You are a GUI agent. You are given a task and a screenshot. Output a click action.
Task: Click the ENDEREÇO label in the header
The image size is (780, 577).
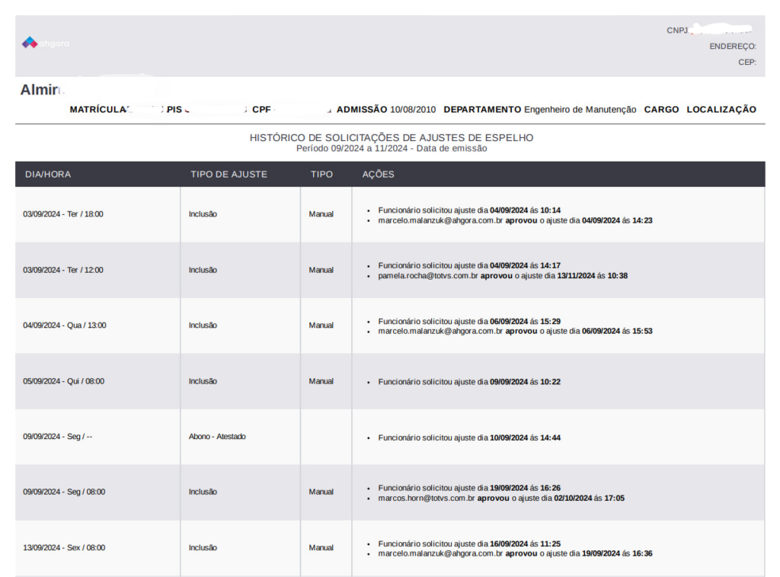pos(732,46)
